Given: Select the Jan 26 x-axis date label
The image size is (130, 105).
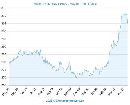Looking at the screenshot, I should (94, 92).
